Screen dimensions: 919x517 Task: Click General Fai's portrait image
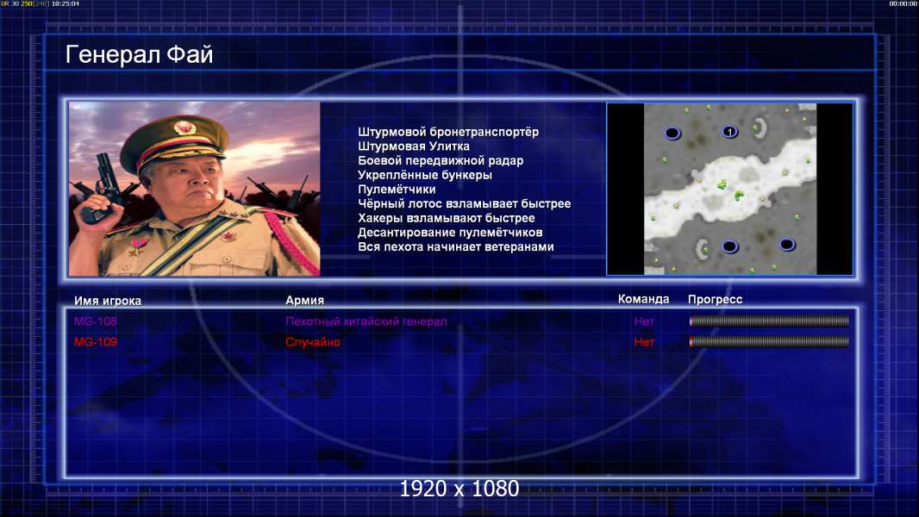click(195, 189)
